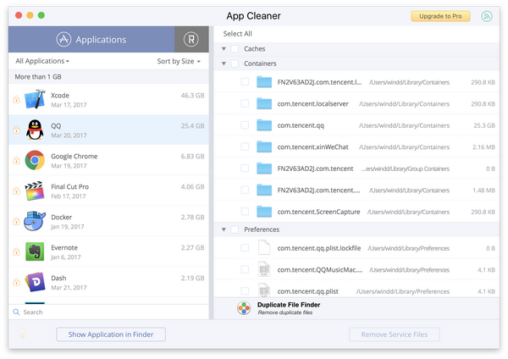The width and height of the screenshot is (508, 359).
Task: Click the lock icon beside Google Chrome
Action: click(16, 160)
